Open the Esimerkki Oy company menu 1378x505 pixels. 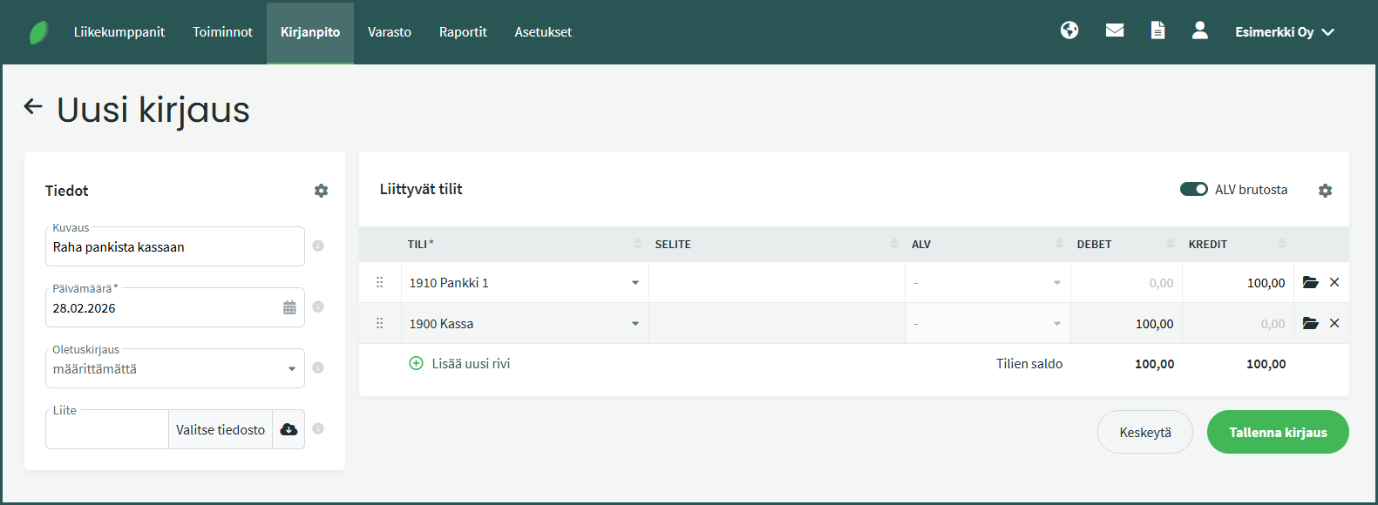pyautogui.click(x=1284, y=32)
